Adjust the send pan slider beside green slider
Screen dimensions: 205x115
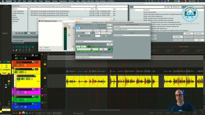coord(103,49)
